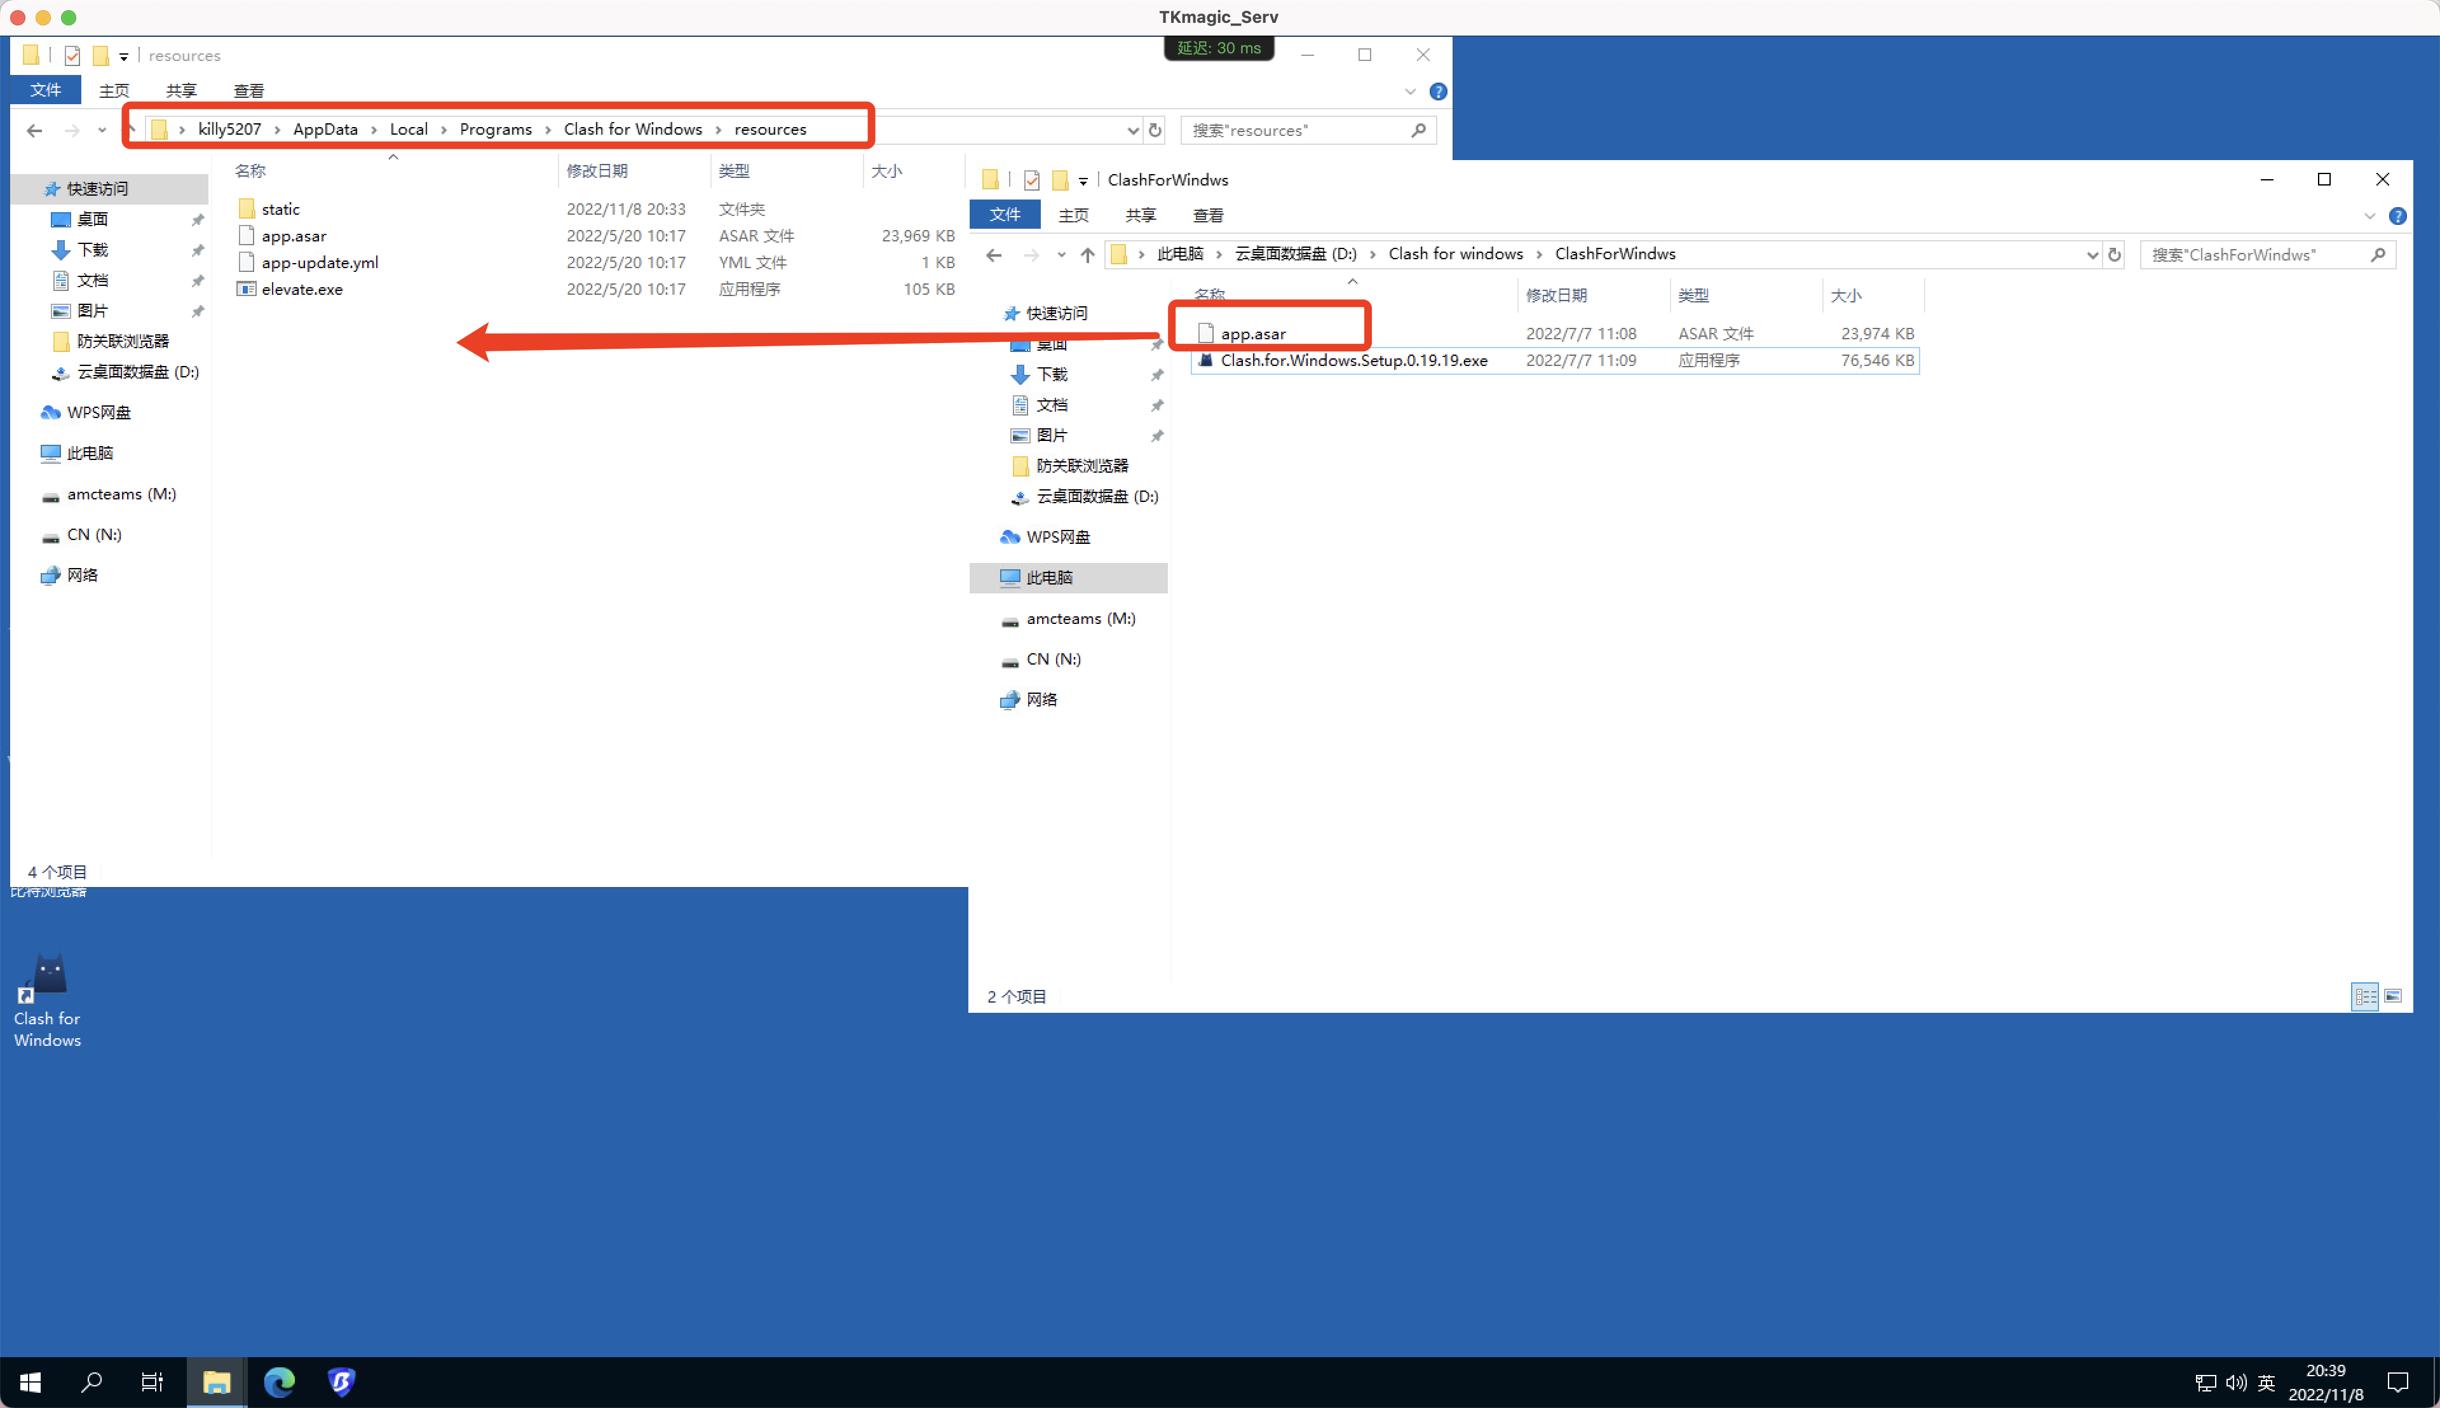Switch to the 查看 ribbon tab
Viewport: 2440px width, 1408px height.
pos(248,90)
